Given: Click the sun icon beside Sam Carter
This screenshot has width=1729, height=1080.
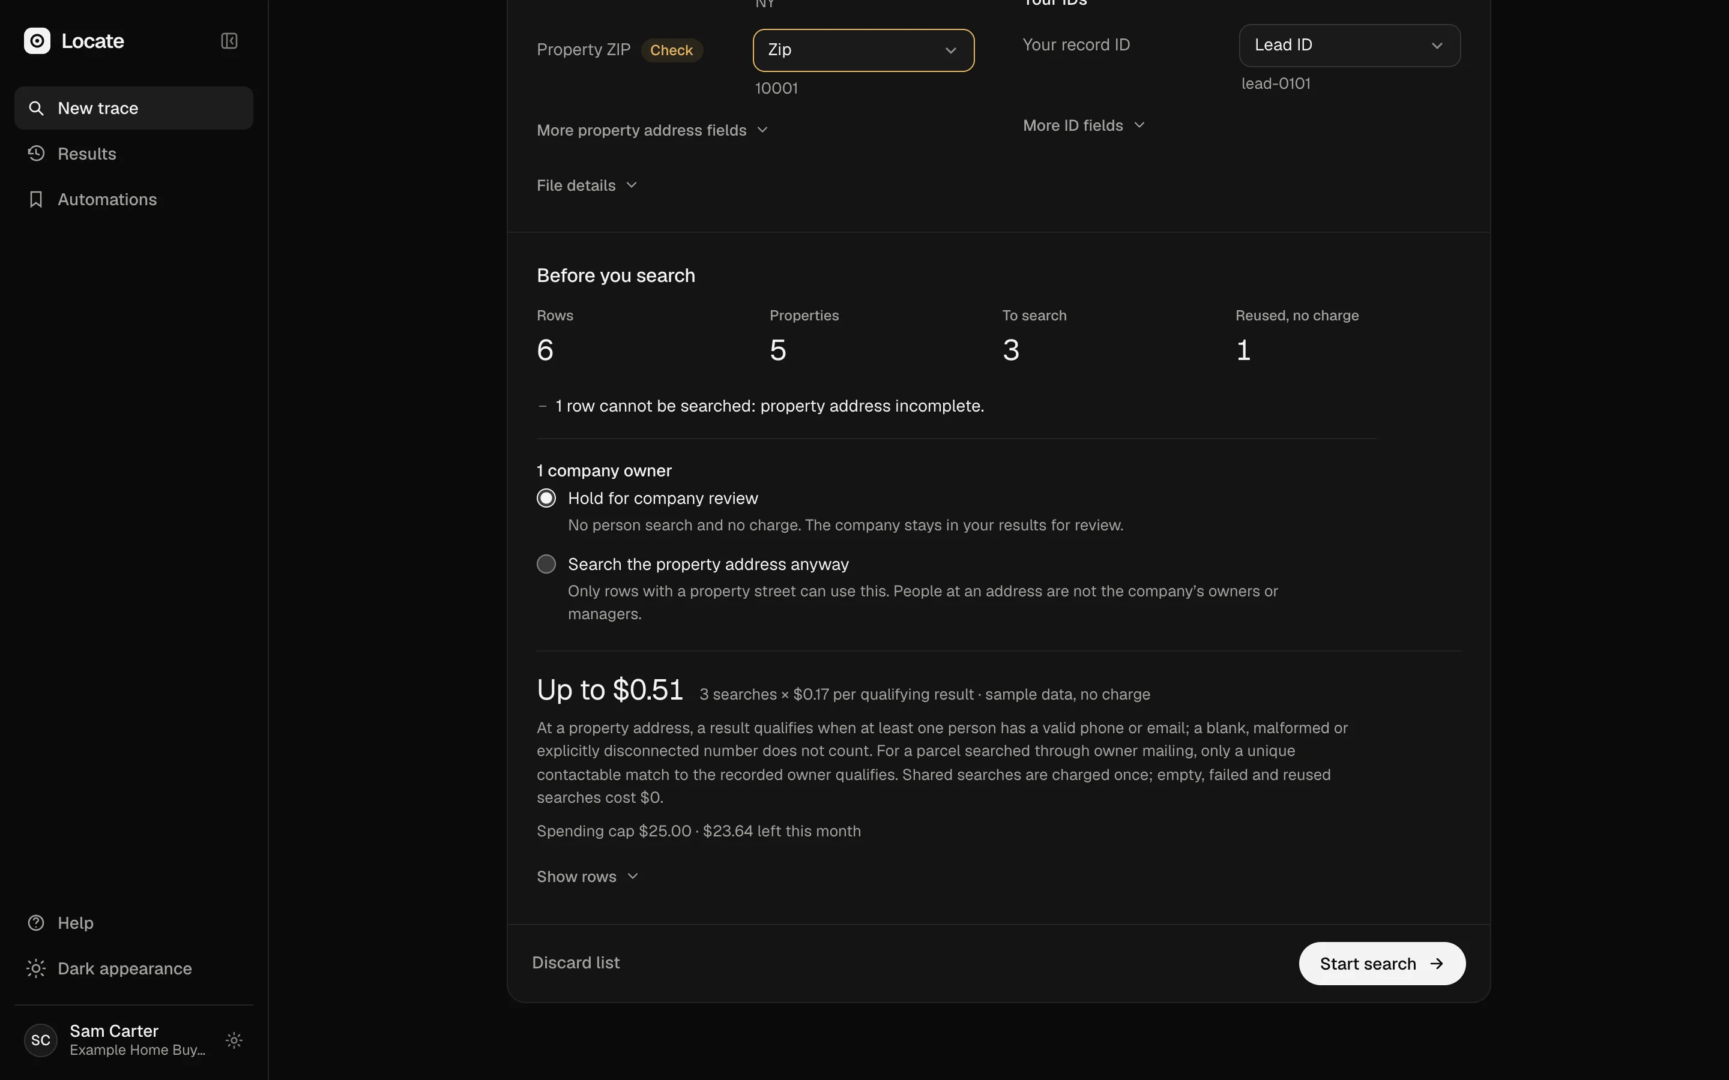Looking at the screenshot, I should pos(234,1040).
